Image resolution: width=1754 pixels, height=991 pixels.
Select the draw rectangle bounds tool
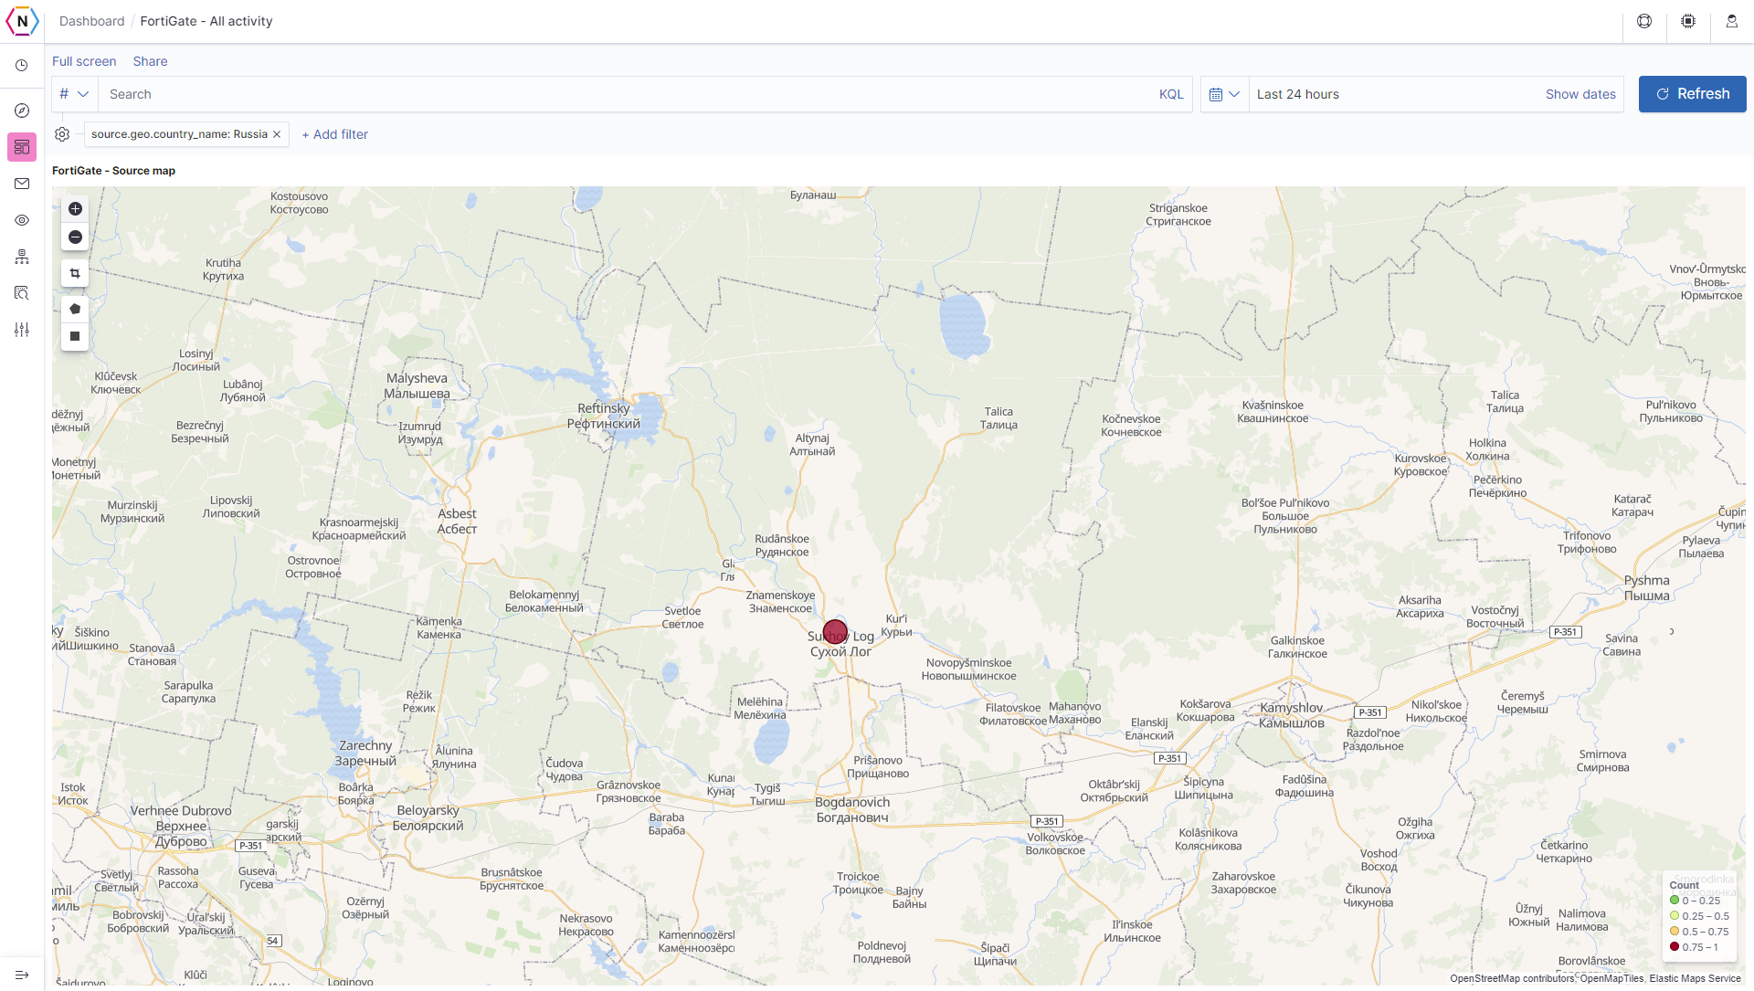[75, 337]
